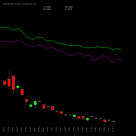Click the 11 Mar date label

pos(52,129)
